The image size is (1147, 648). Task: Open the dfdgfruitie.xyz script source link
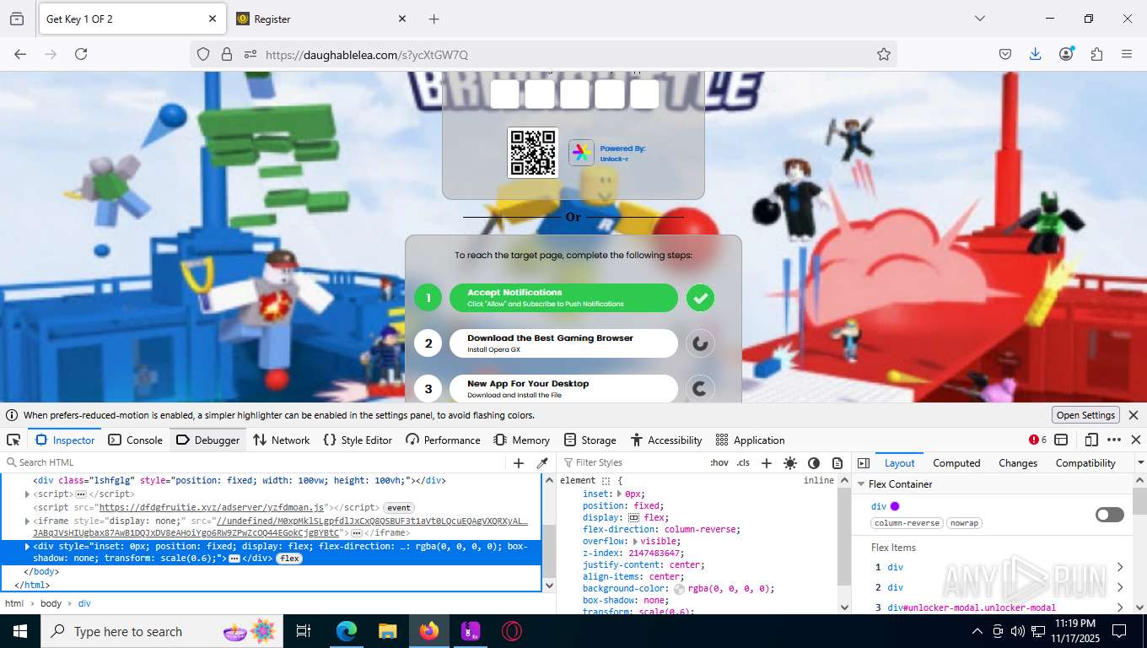point(212,508)
